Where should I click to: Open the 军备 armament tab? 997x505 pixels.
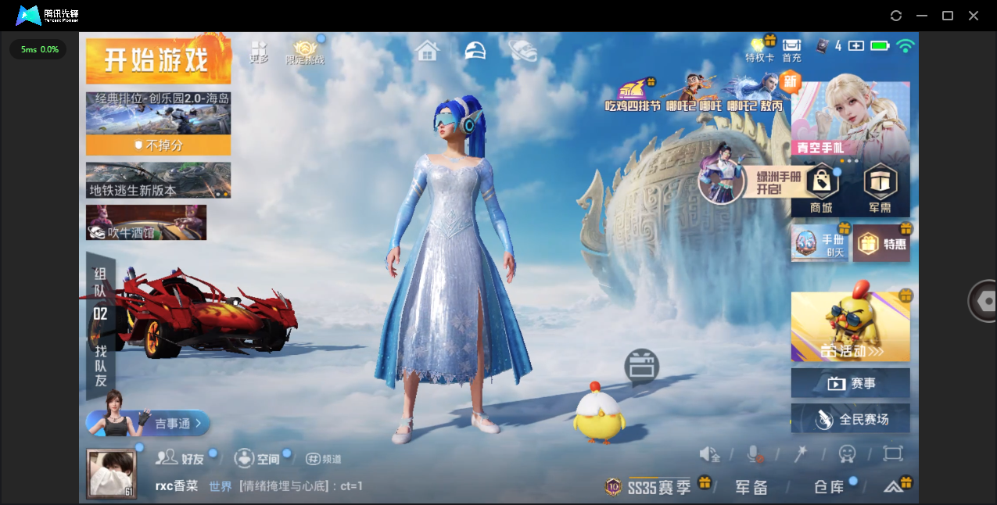coord(751,487)
